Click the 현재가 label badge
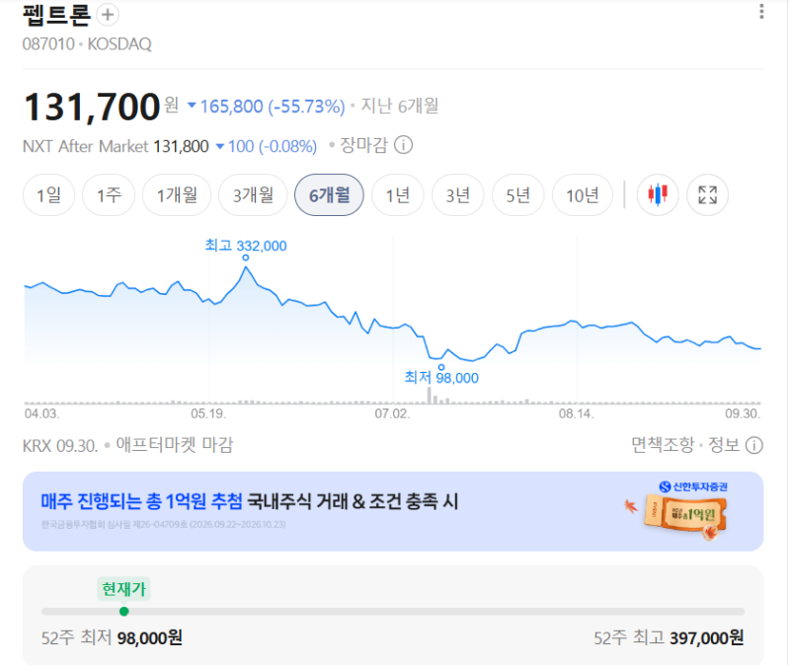The height and width of the screenshot is (665, 790). [x=124, y=588]
